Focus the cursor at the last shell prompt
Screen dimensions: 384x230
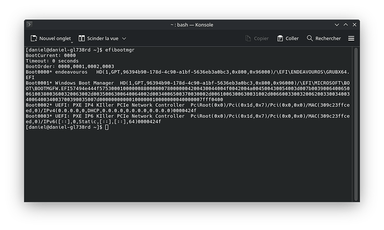106,128
